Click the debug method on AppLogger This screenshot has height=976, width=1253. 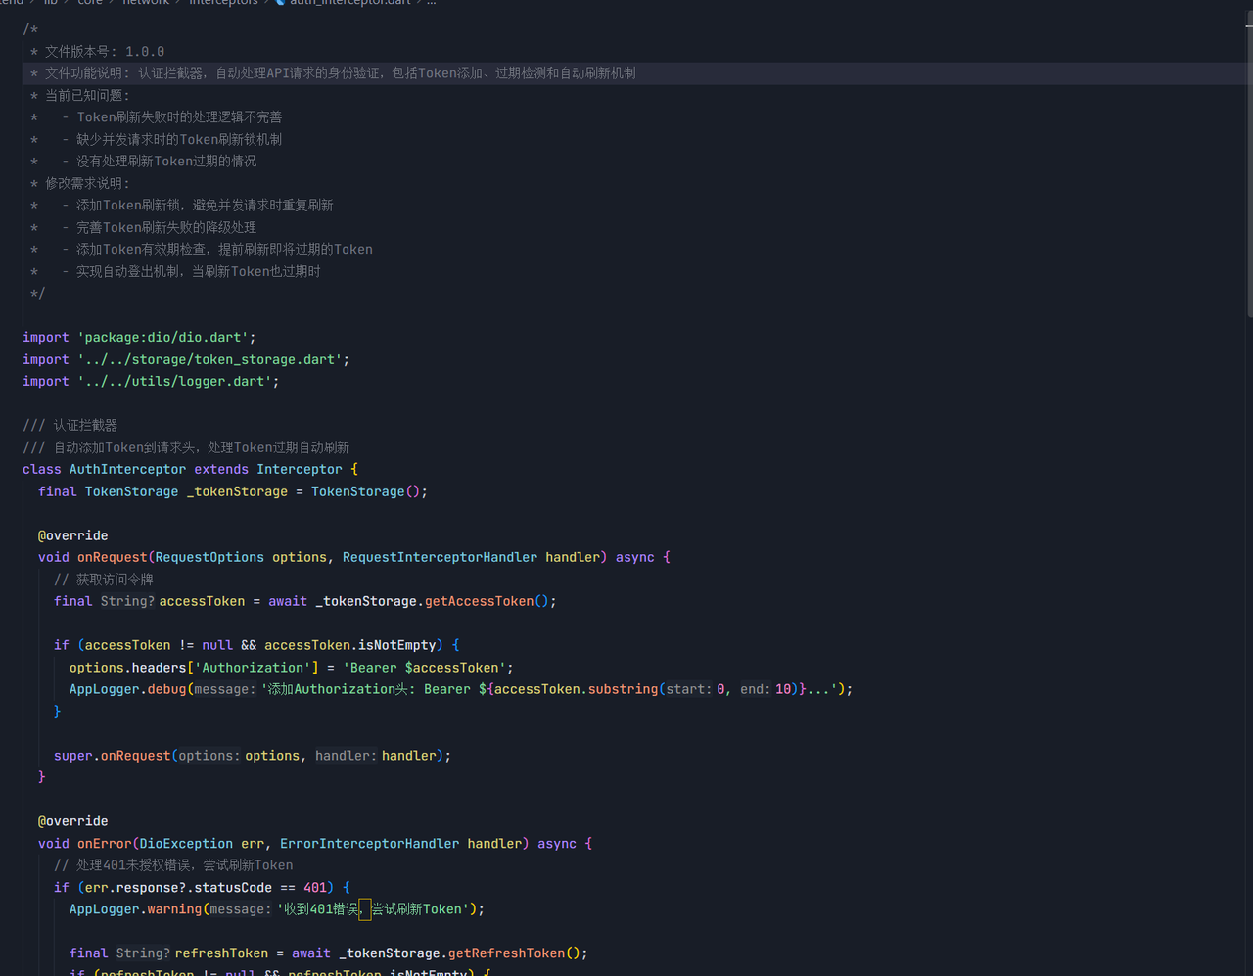click(x=166, y=689)
